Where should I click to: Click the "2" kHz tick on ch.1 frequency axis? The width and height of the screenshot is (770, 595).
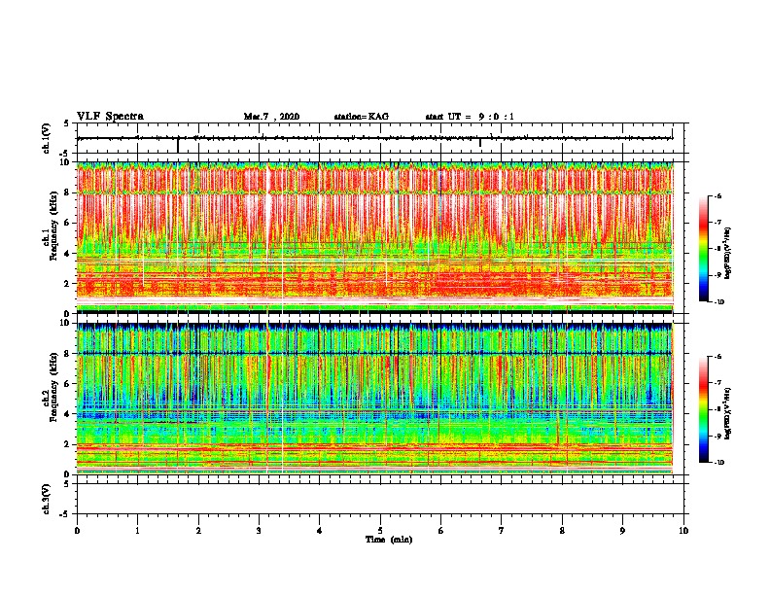(68, 283)
